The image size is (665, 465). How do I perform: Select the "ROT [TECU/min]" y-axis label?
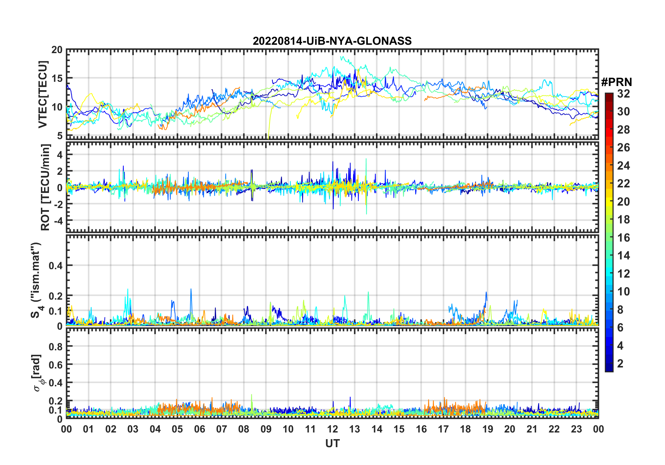(x=45, y=187)
